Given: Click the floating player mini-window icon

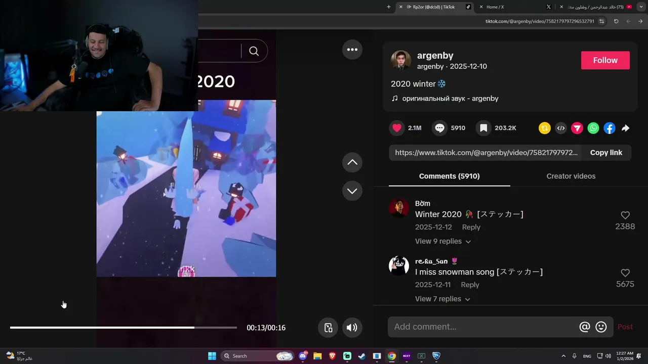Looking at the screenshot, I should [328, 328].
